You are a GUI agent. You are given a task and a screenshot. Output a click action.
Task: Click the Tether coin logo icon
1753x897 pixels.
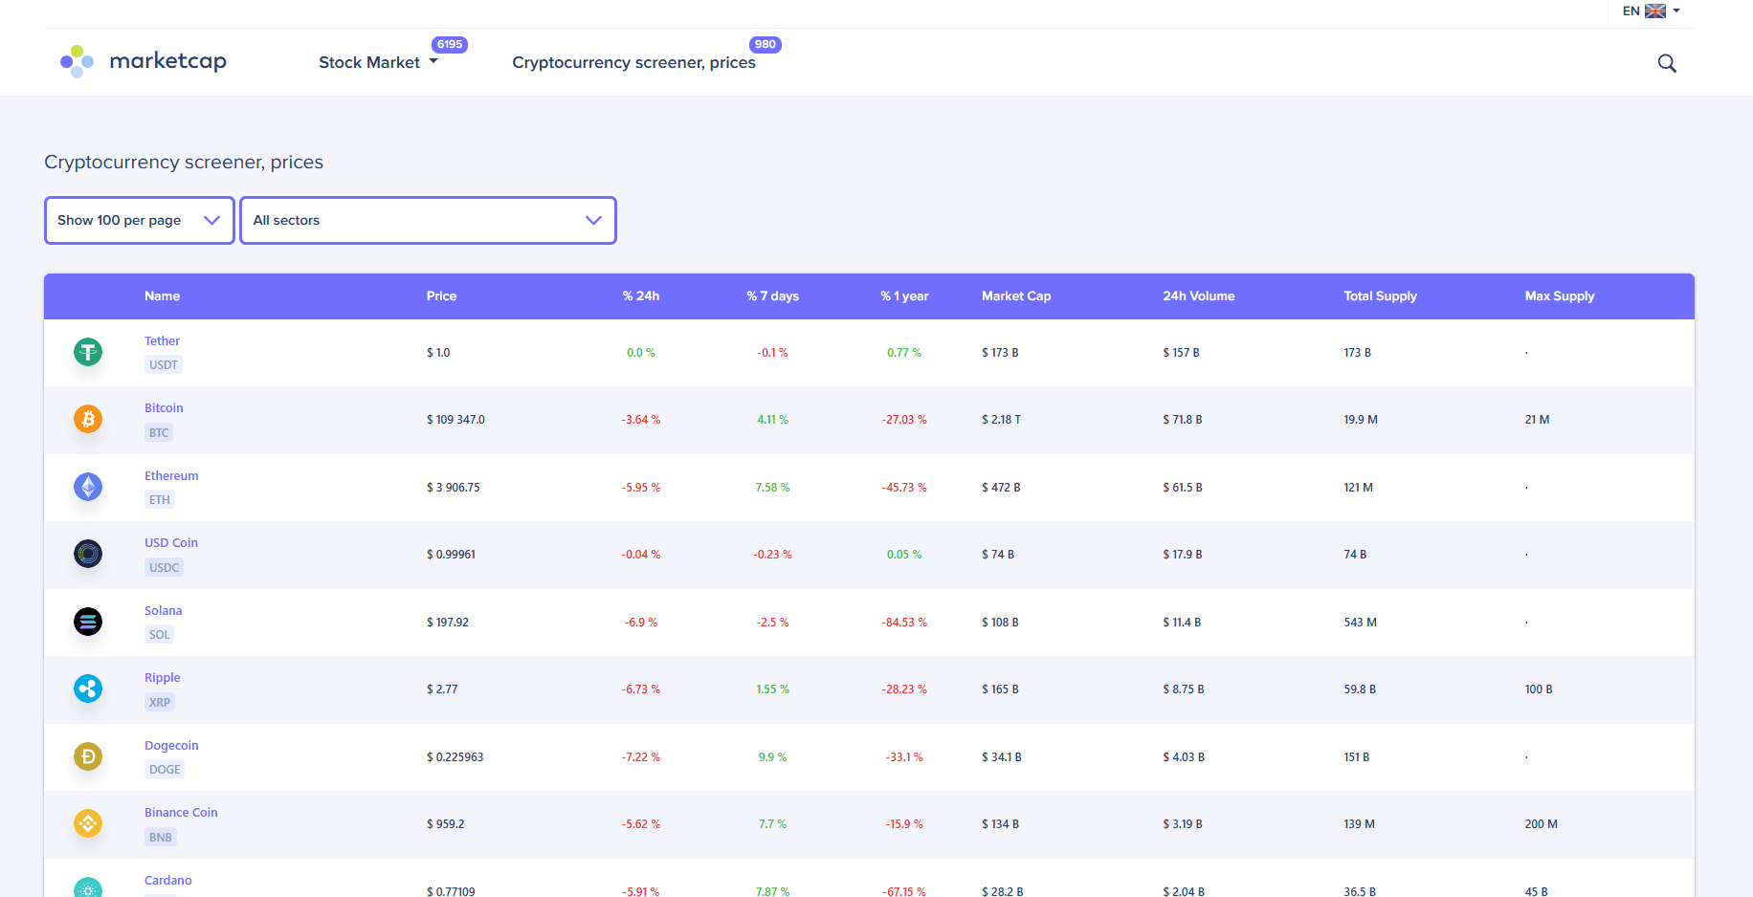[x=88, y=352]
